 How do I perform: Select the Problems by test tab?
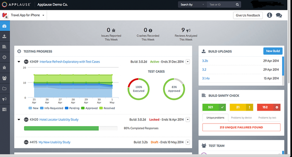[x=267, y=117]
